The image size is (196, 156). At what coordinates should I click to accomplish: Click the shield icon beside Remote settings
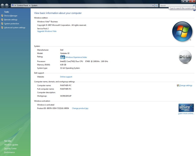coord(2,20)
